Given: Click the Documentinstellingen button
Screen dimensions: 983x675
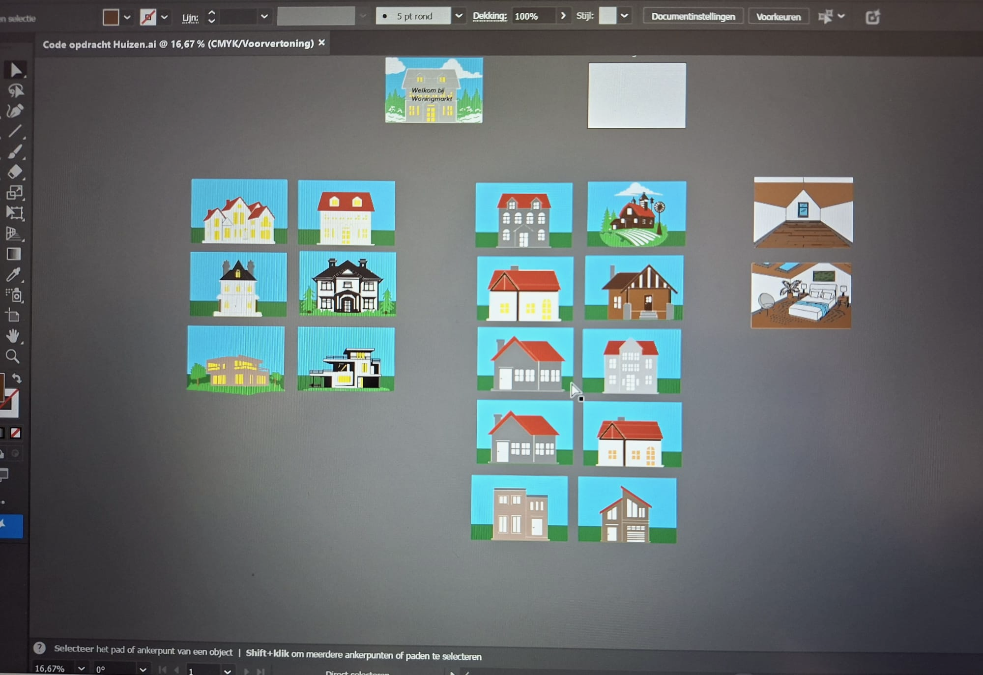Looking at the screenshot, I should click(x=693, y=16).
